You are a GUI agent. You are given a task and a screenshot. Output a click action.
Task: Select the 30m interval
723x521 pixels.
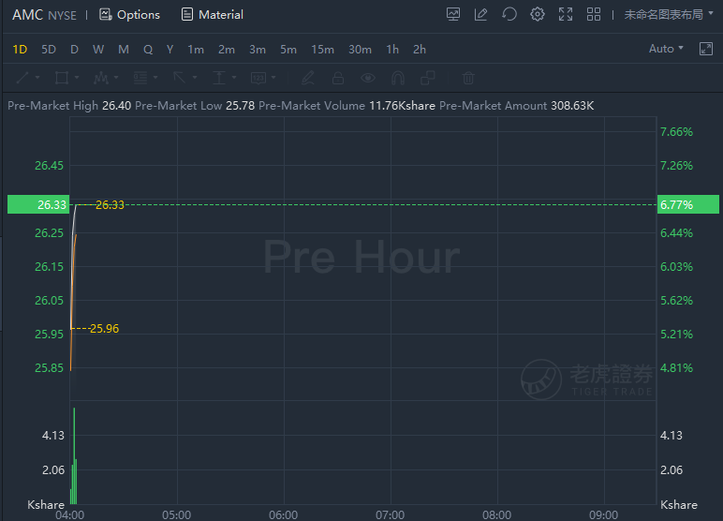pyautogui.click(x=360, y=50)
